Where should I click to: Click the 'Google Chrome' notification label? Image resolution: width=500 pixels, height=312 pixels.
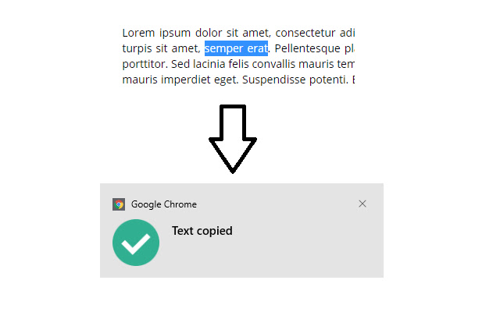tap(164, 204)
